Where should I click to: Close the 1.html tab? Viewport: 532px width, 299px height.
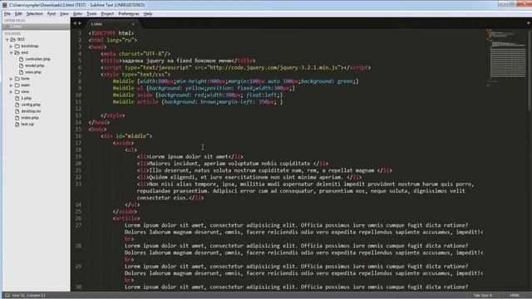(x=133, y=24)
